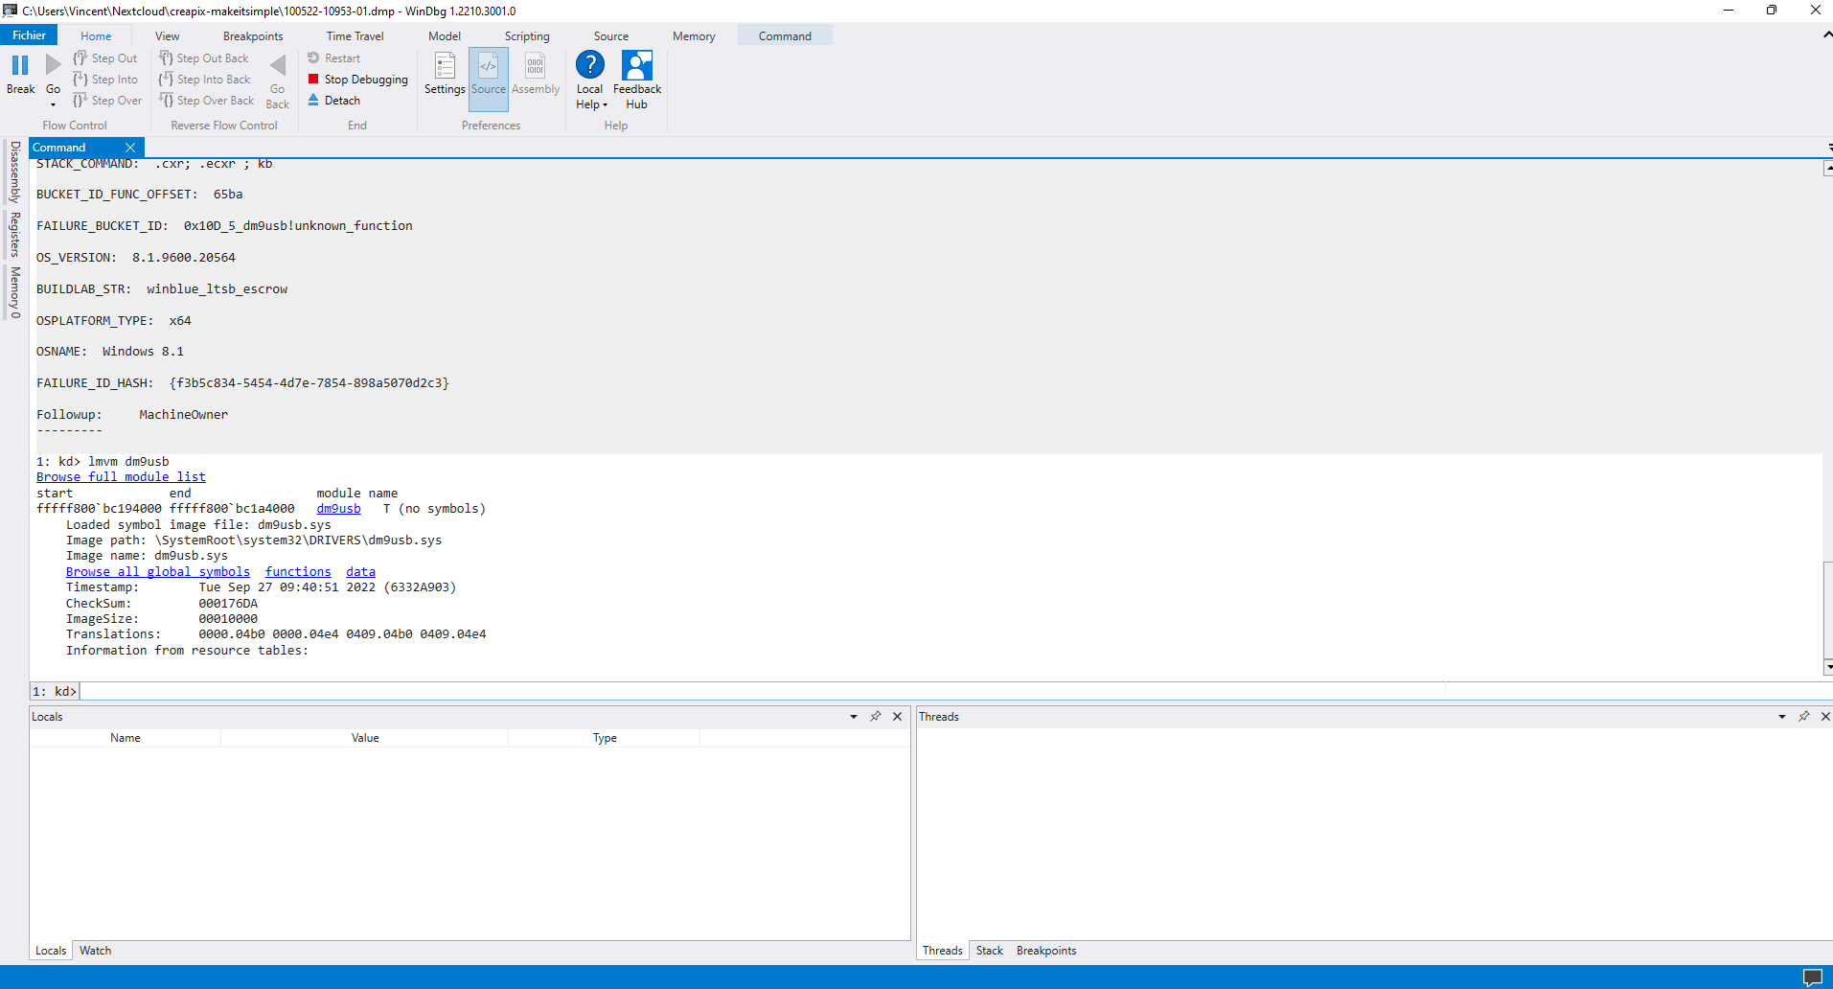Open the Threads panel options arrow
The image size is (1833, 989).
pyautogui.click(x=1781, y=717)
